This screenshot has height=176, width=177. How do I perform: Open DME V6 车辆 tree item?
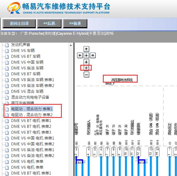[x=23, y=50]
